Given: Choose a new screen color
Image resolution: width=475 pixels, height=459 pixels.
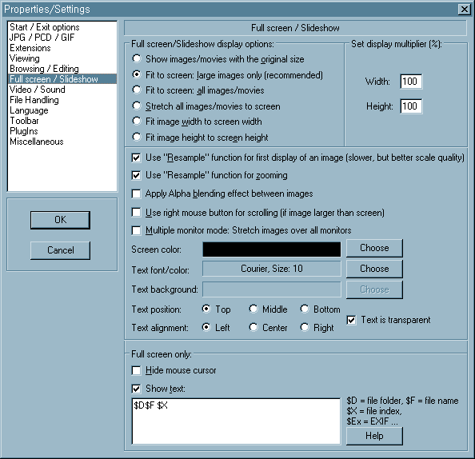Looking at the screenshot, I should pyautogui.click(x=374, y=248).
